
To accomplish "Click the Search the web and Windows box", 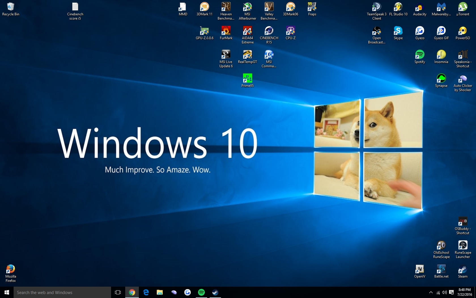I will (x=62, y=292).
